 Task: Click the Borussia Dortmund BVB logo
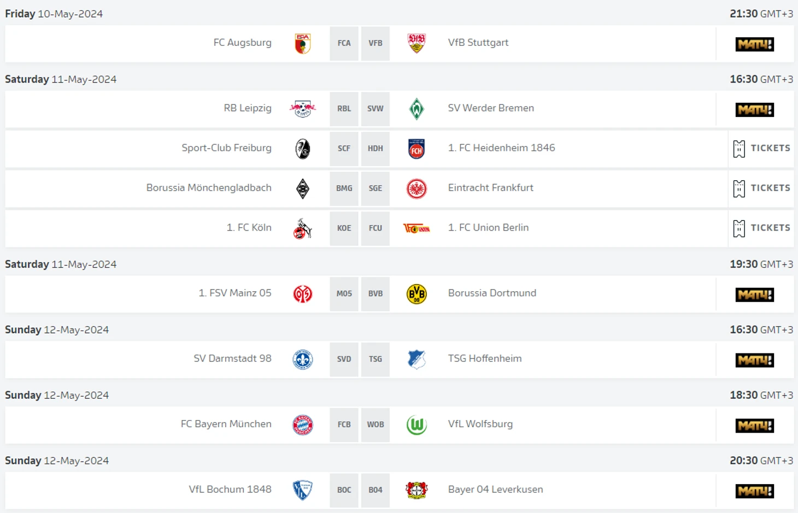point(416,294)
